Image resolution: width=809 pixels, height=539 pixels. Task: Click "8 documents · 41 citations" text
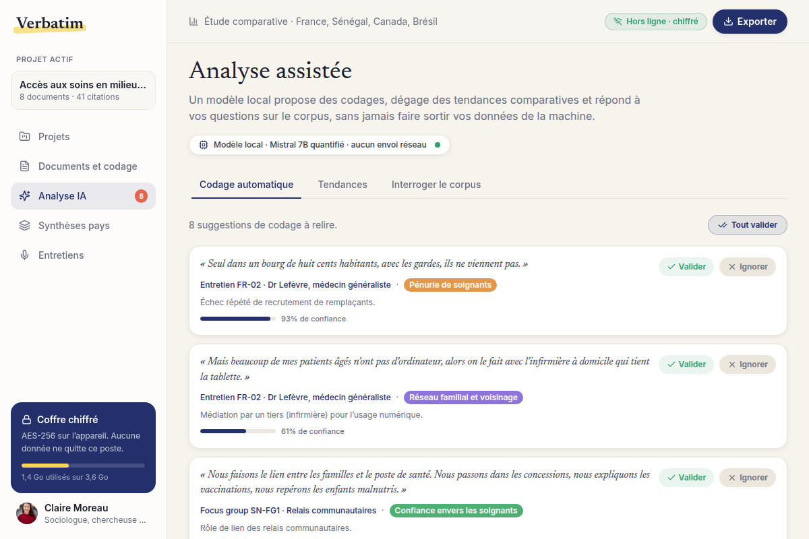pos(69,97)
